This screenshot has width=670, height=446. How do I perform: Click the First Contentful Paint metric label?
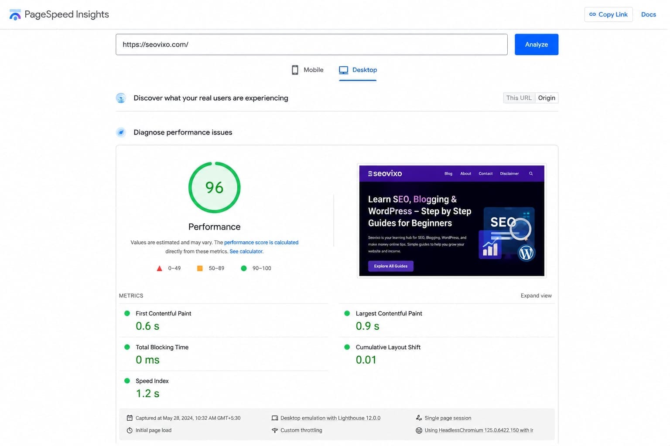(164, 314)
